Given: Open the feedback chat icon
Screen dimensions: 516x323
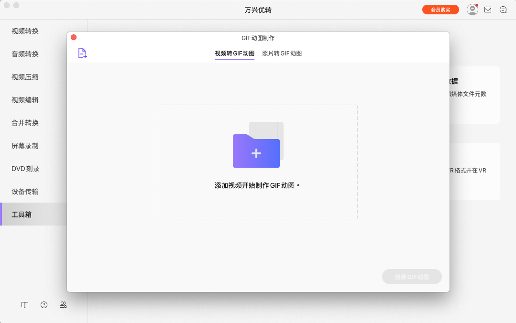Looking at the screenshot, I should [503, 9].
